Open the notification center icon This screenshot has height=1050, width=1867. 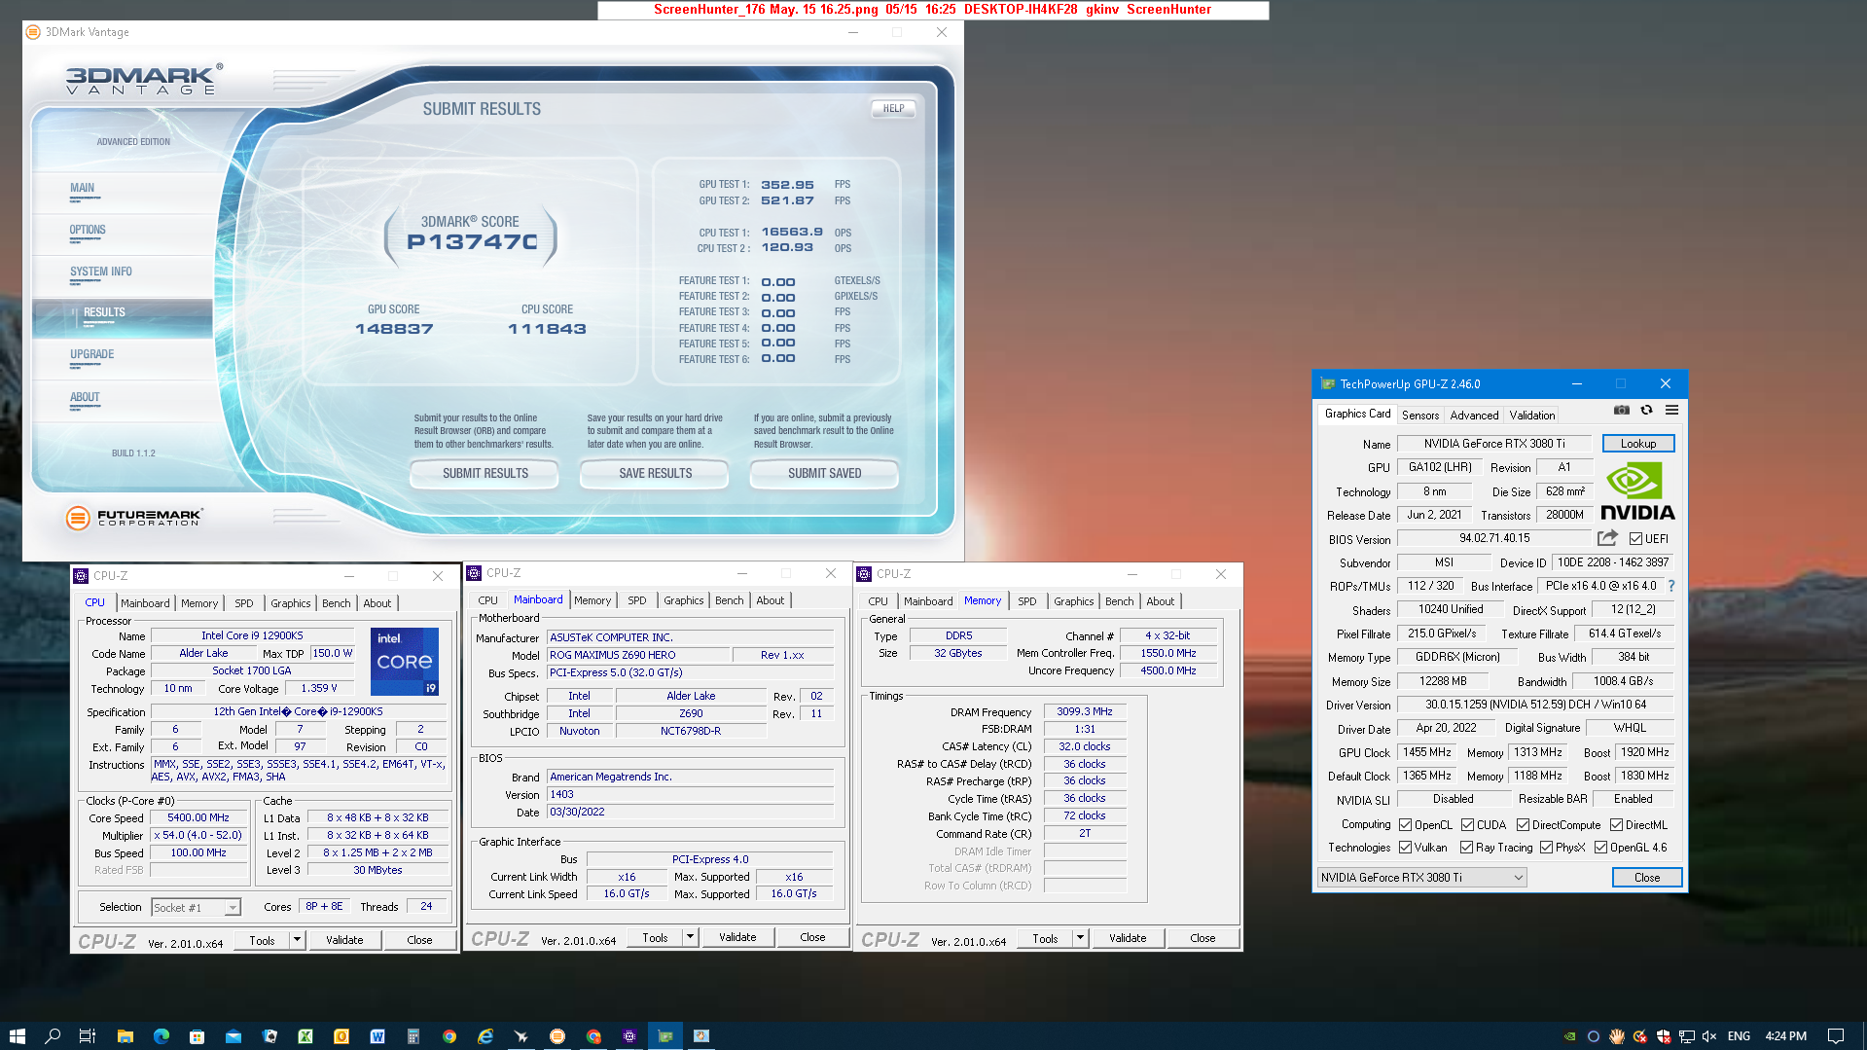click(x=1836, y=1036)
